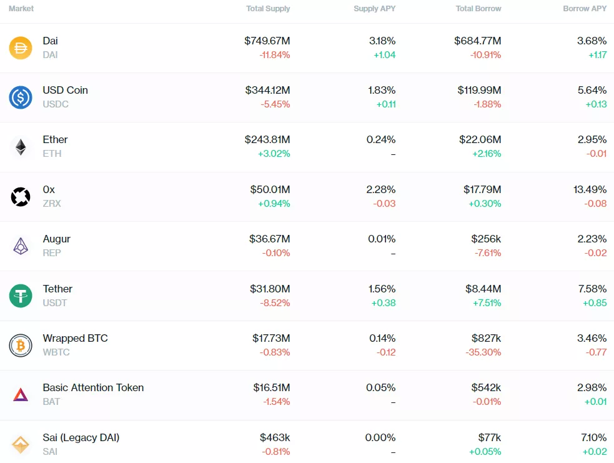614x463 pixels.
Task: Click the 0x ZRX token icon
Action: pos(21,197)
